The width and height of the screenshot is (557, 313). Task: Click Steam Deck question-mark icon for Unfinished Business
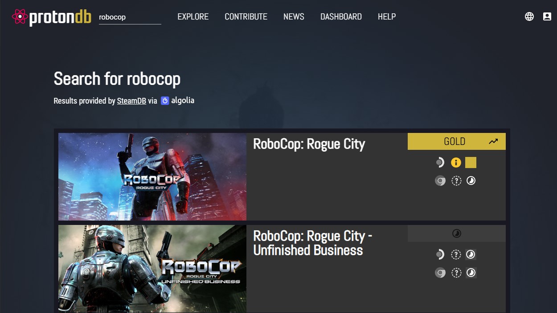pos(456,255)
